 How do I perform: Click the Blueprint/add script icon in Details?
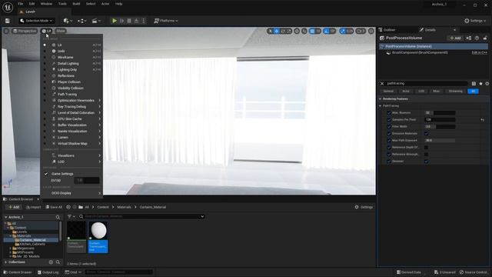click(468, 38)
